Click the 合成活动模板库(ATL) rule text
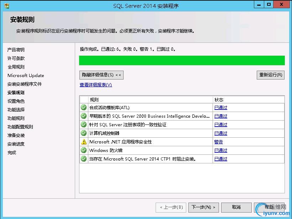Image resolution: width=292 pixels, height=219 pixels. [x=109, y=108]
